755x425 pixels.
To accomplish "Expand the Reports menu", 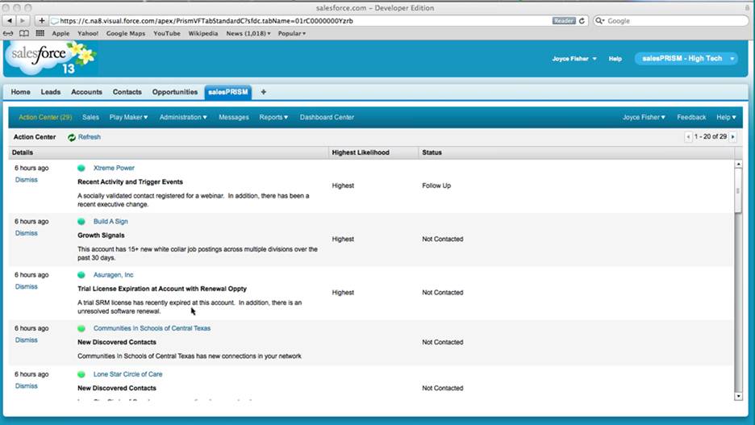I will coord(273,118).
